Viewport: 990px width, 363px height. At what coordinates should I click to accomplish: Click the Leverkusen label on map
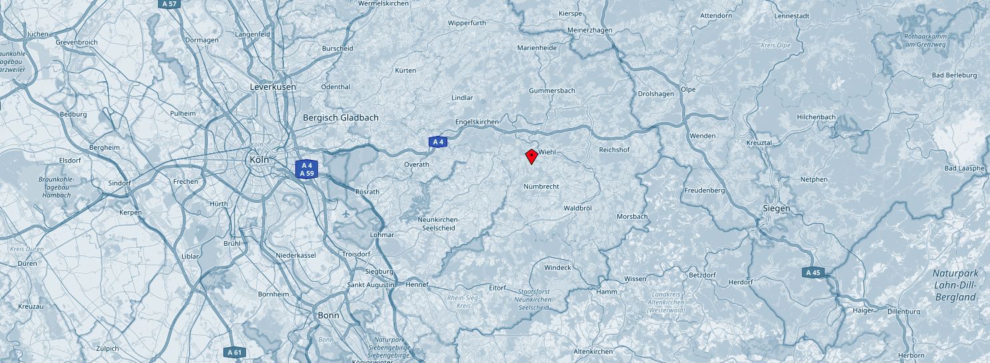pos(273,87)
